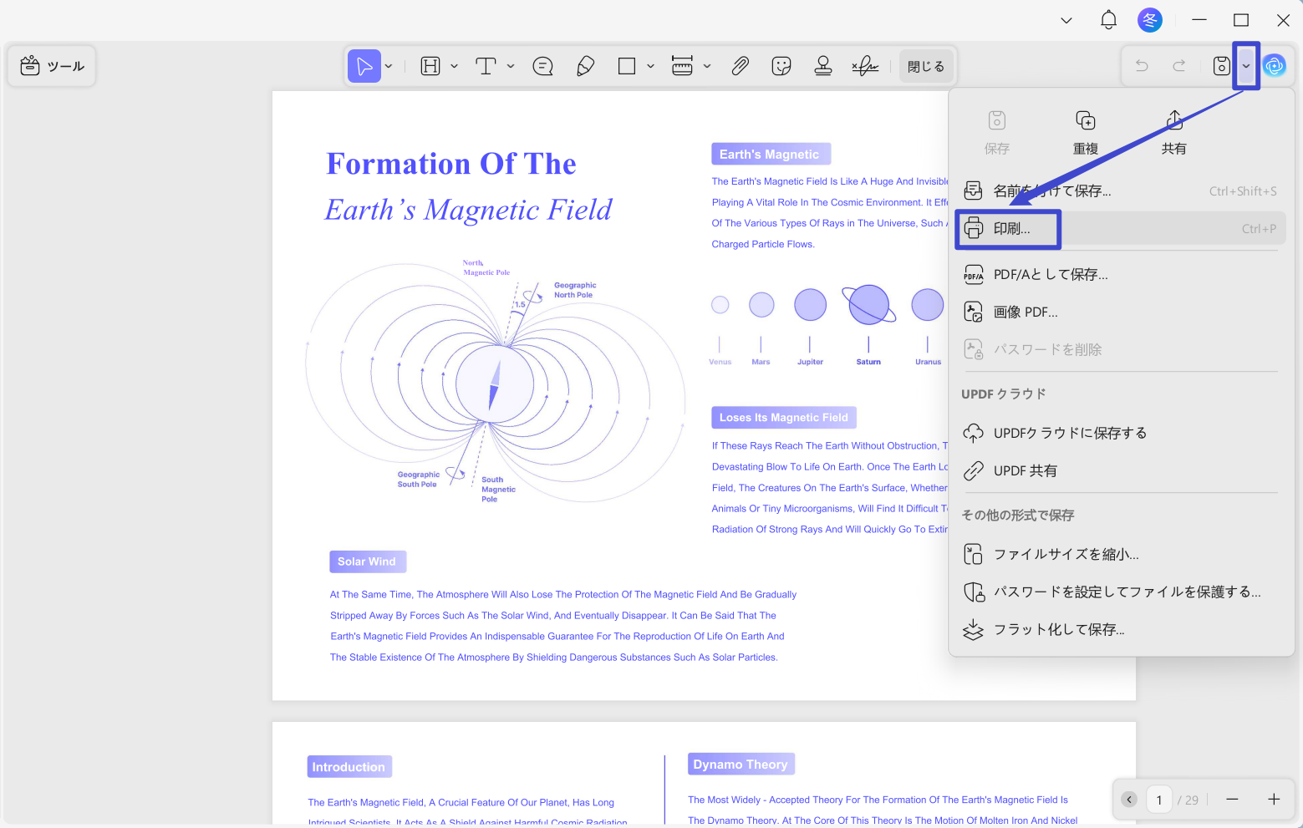Select the cursor selection tool

[x=364, y=66]
